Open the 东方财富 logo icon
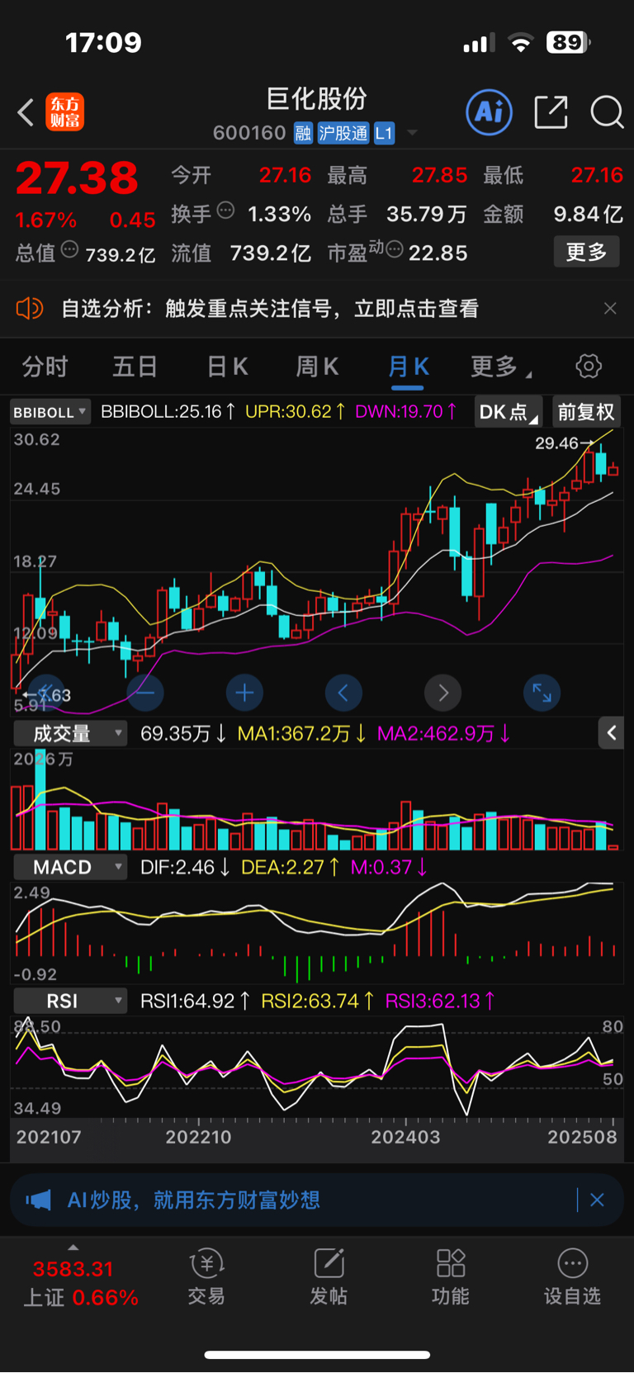Viewport: 634px width, 1373px height. [x=64, y=112]
